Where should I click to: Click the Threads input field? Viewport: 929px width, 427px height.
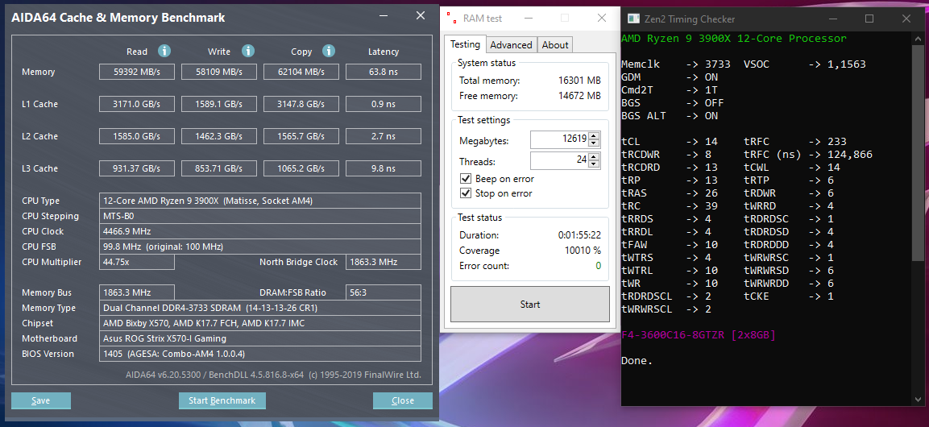pos(559,160)
